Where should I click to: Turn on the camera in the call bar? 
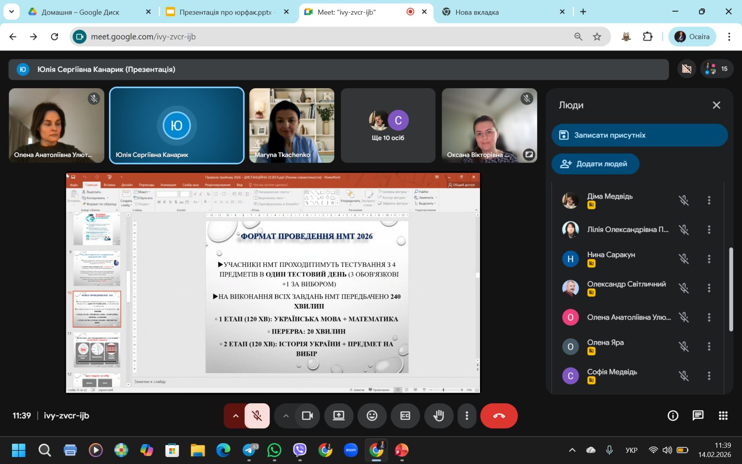tap(307, 416)
